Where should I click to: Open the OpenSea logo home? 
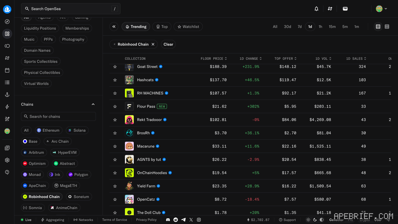(7, 9)
